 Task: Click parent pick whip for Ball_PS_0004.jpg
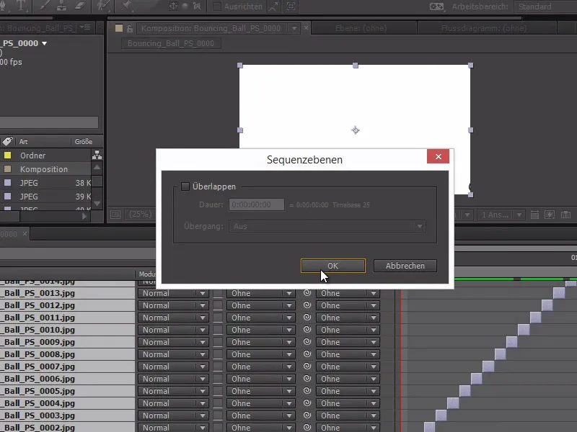(307, 403)
